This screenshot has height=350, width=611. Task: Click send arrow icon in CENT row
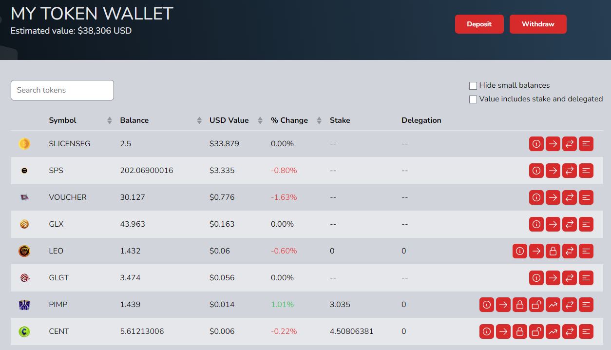(503, 331)
